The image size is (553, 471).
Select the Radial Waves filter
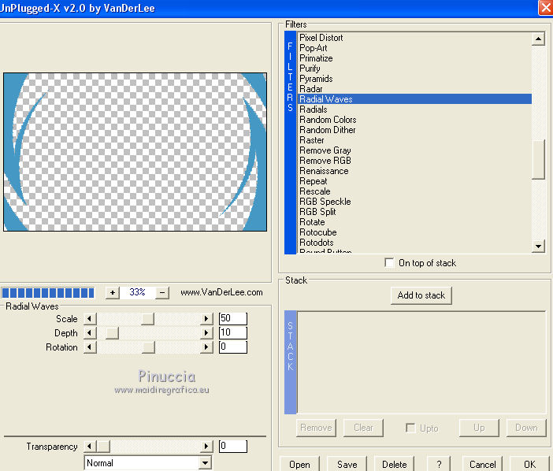pos(414,99)
